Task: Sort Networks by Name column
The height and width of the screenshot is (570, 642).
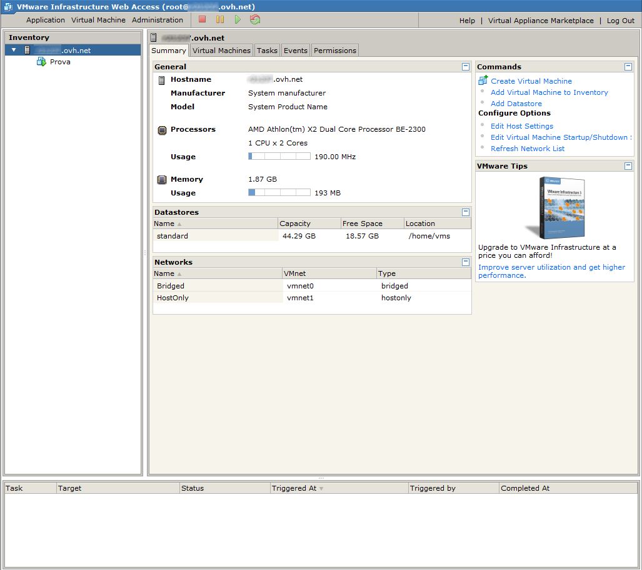Action: (218, 273)
